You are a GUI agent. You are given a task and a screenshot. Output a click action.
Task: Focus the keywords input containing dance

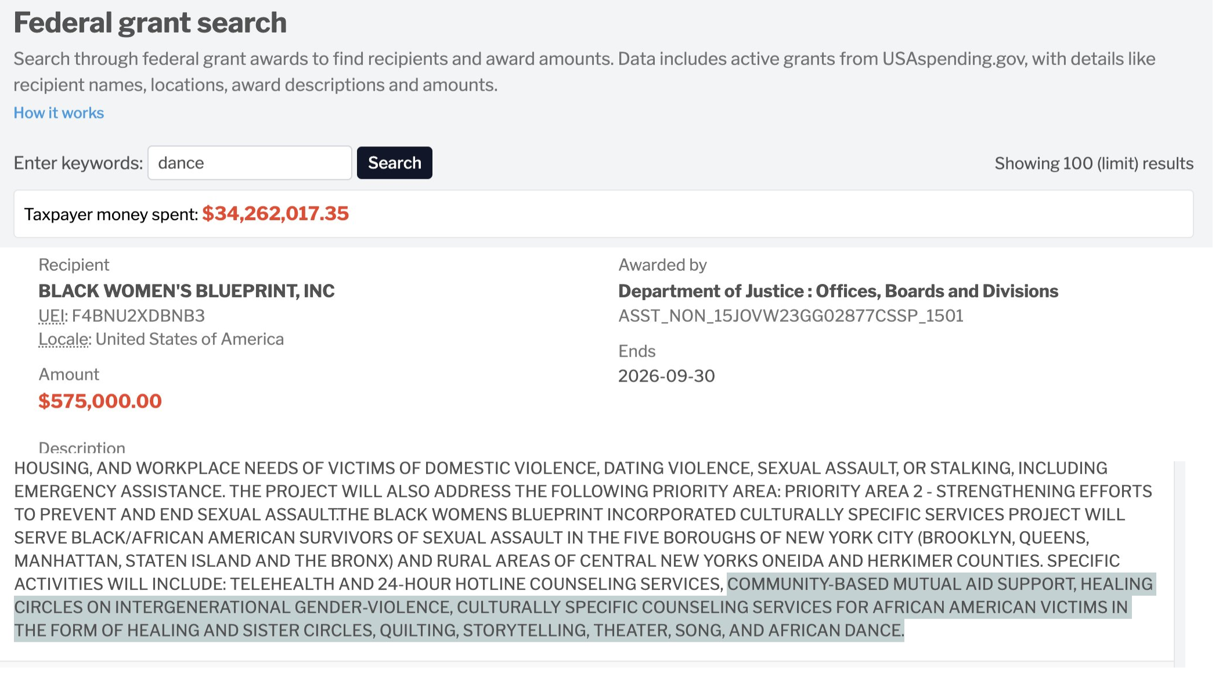[250, 163]
